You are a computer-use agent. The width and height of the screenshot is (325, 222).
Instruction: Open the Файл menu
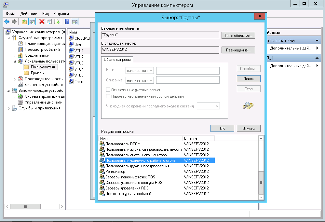[10, 14]
